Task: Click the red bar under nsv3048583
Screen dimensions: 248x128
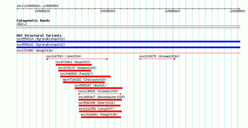Action: [86, 76]
